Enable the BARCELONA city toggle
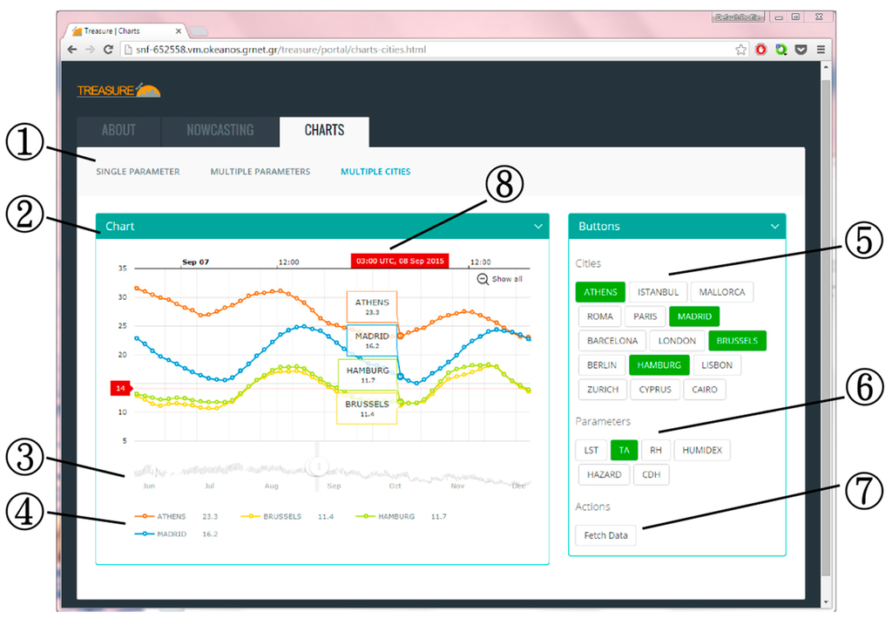 click(612, 341)
